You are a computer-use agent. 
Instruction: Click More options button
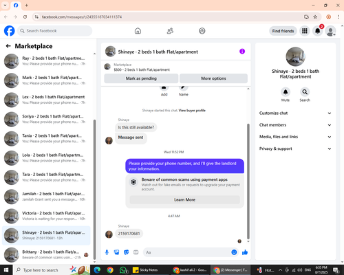click(x=213, y=78)
